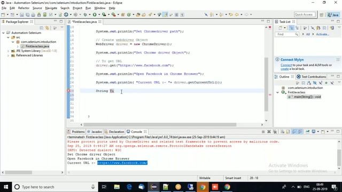Click the editor vertical scrollbar
342x192 pixels.
coord(266,84)
